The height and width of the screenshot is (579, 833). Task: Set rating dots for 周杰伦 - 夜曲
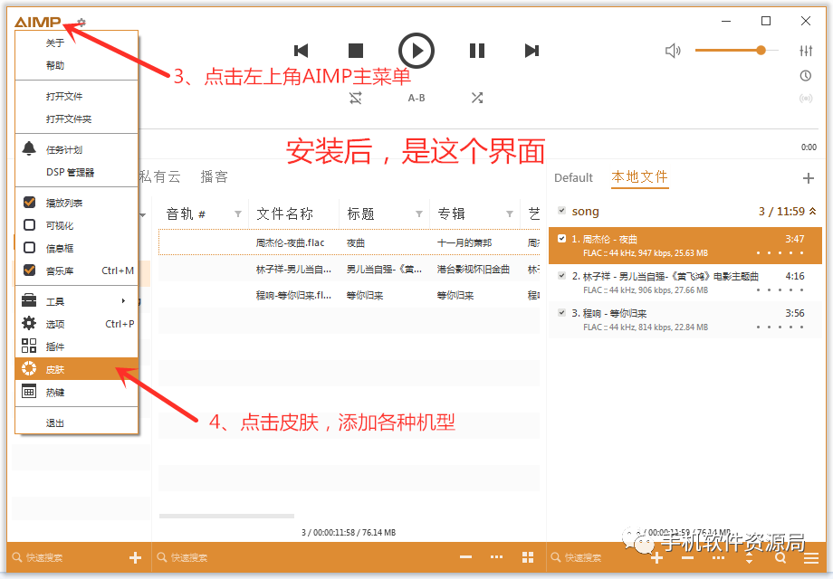pos(780,253)
